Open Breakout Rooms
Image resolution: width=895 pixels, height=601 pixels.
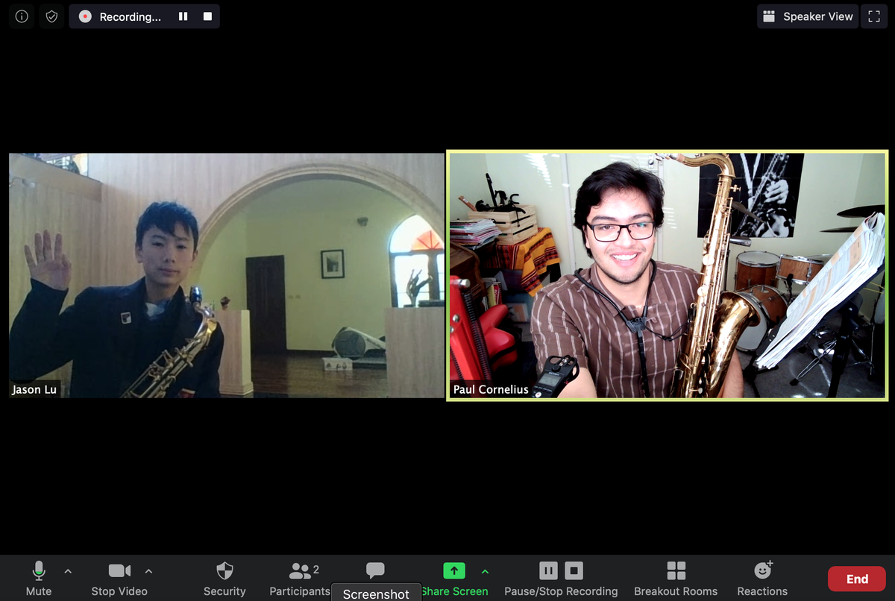pos(676,579)
